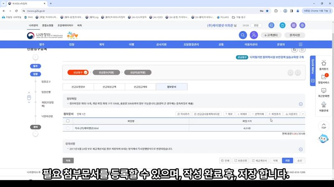This screenshot has height=187, width=334.
Task: Open the 공사지원 main menu
Action: [x=161, y=44]
